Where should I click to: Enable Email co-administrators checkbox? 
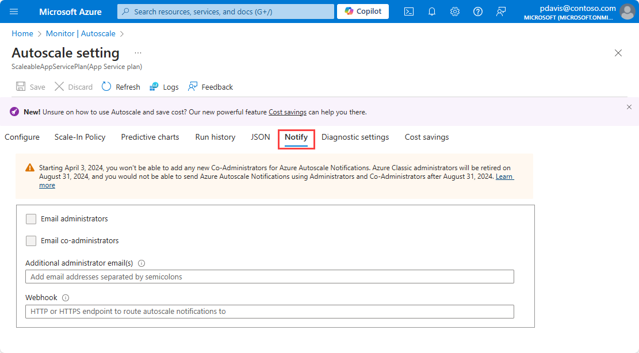pos(31,241)
